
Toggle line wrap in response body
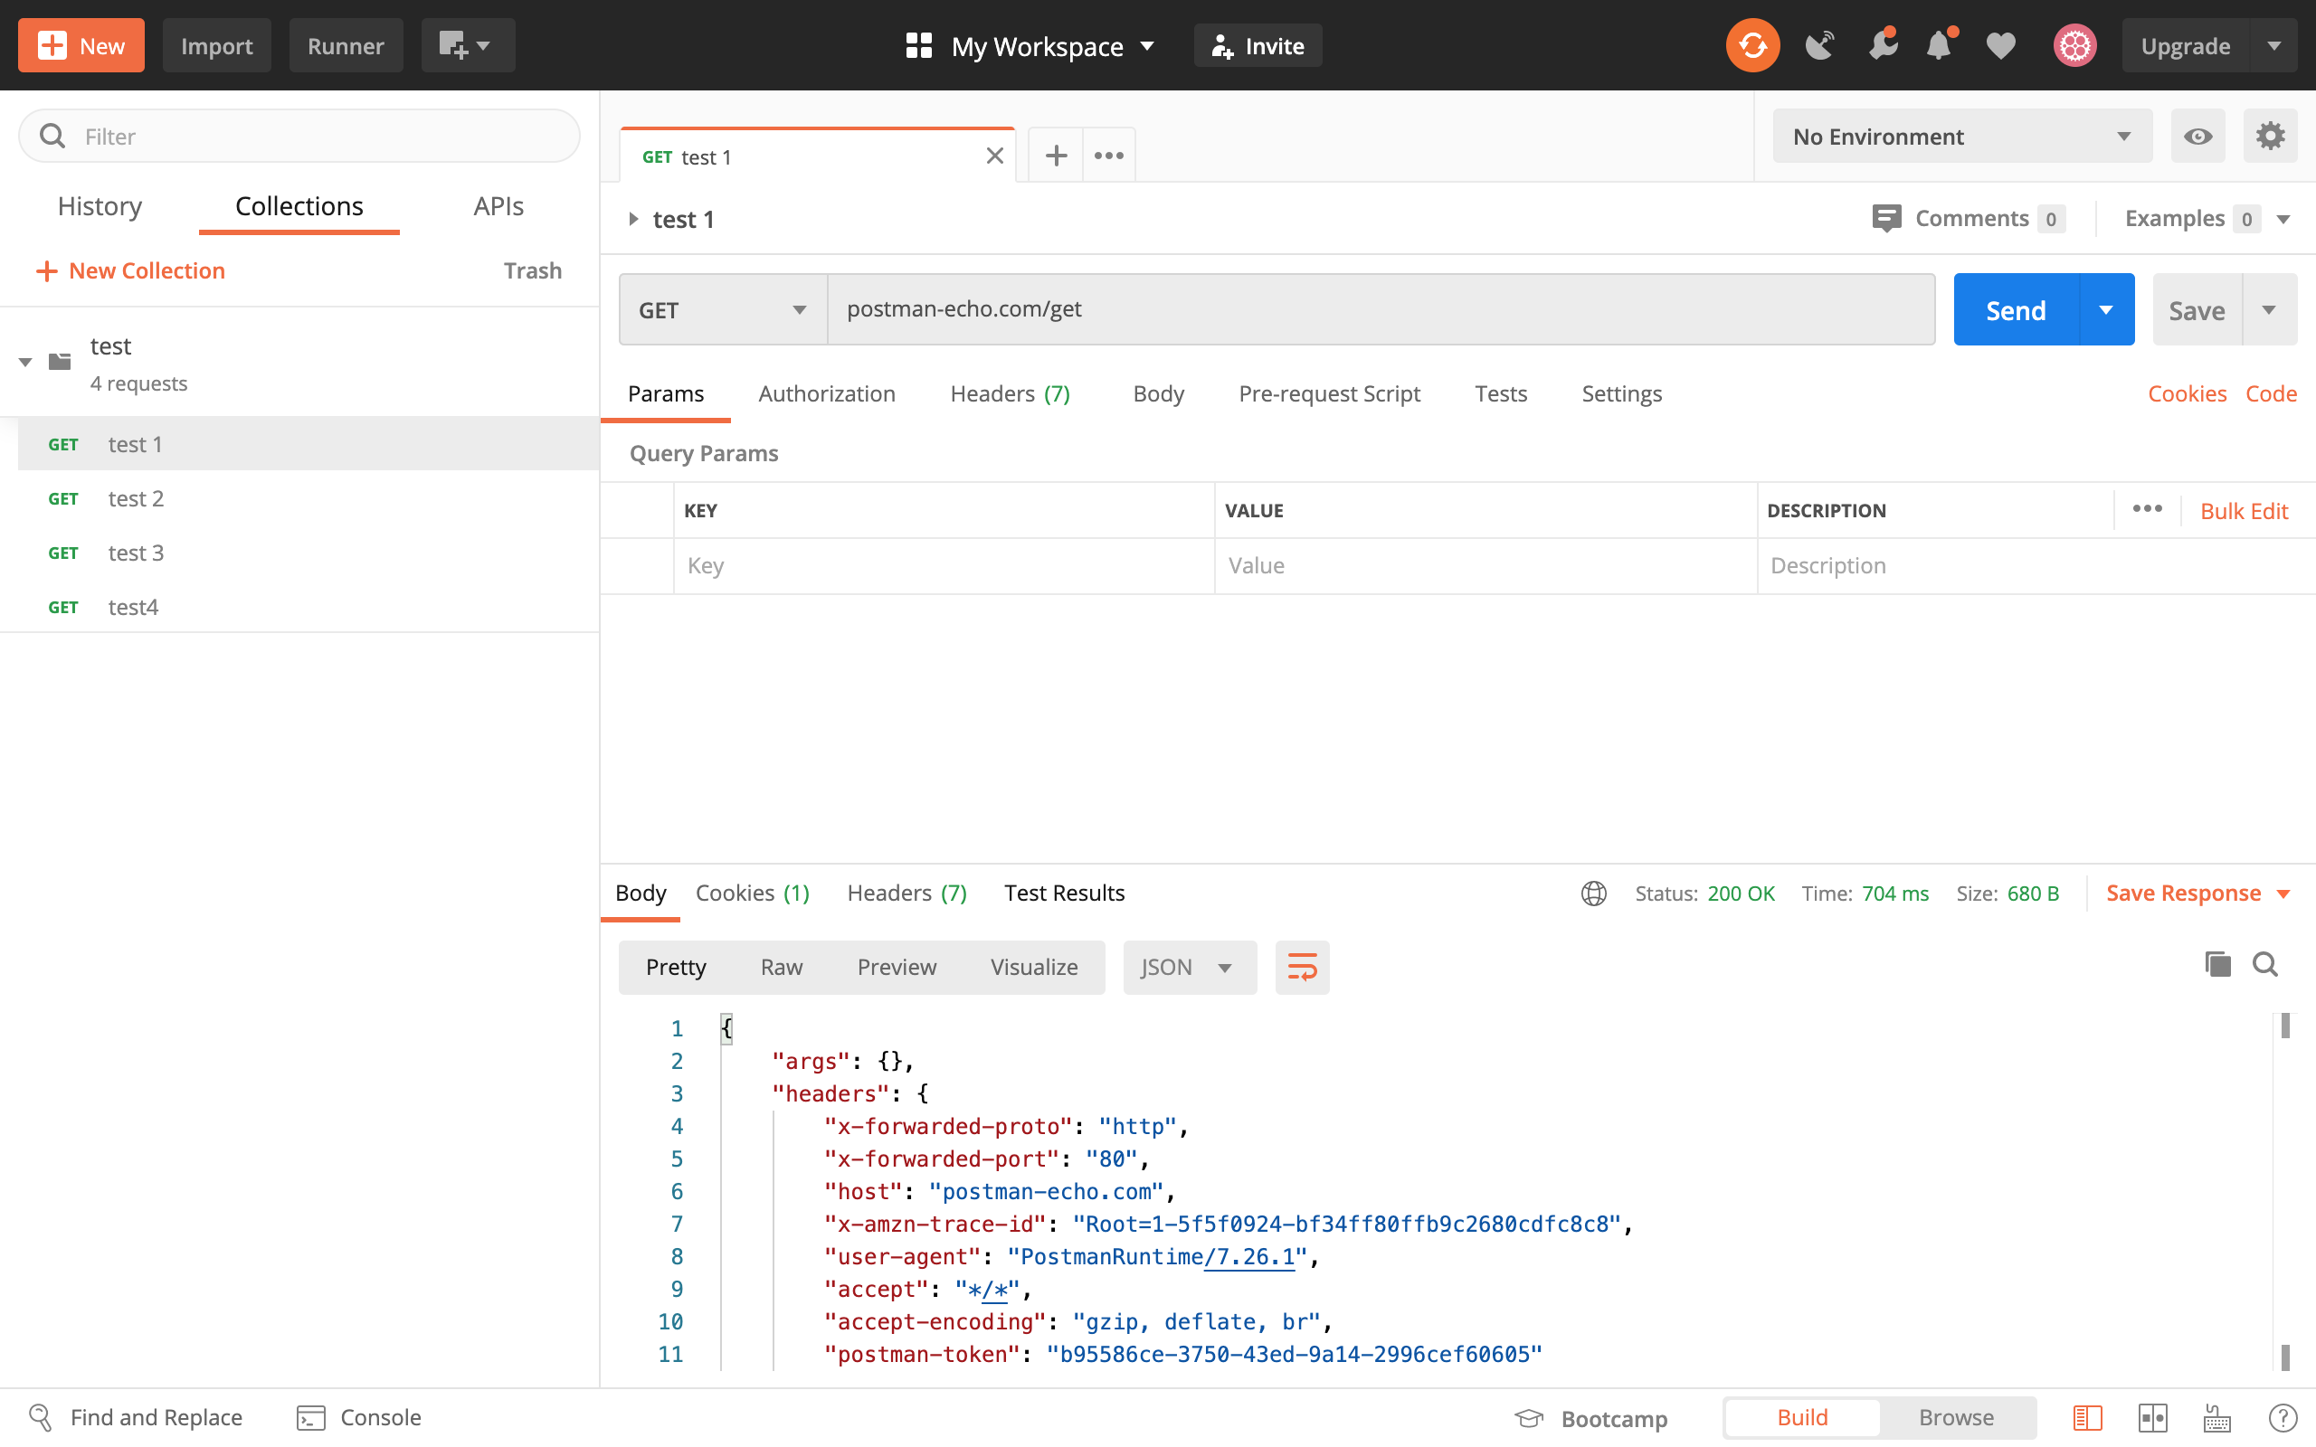(x=1302, y=967)
